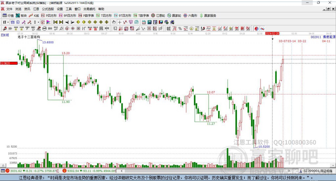Launch the 江恩轮 Gann wheel

[158, 16]
